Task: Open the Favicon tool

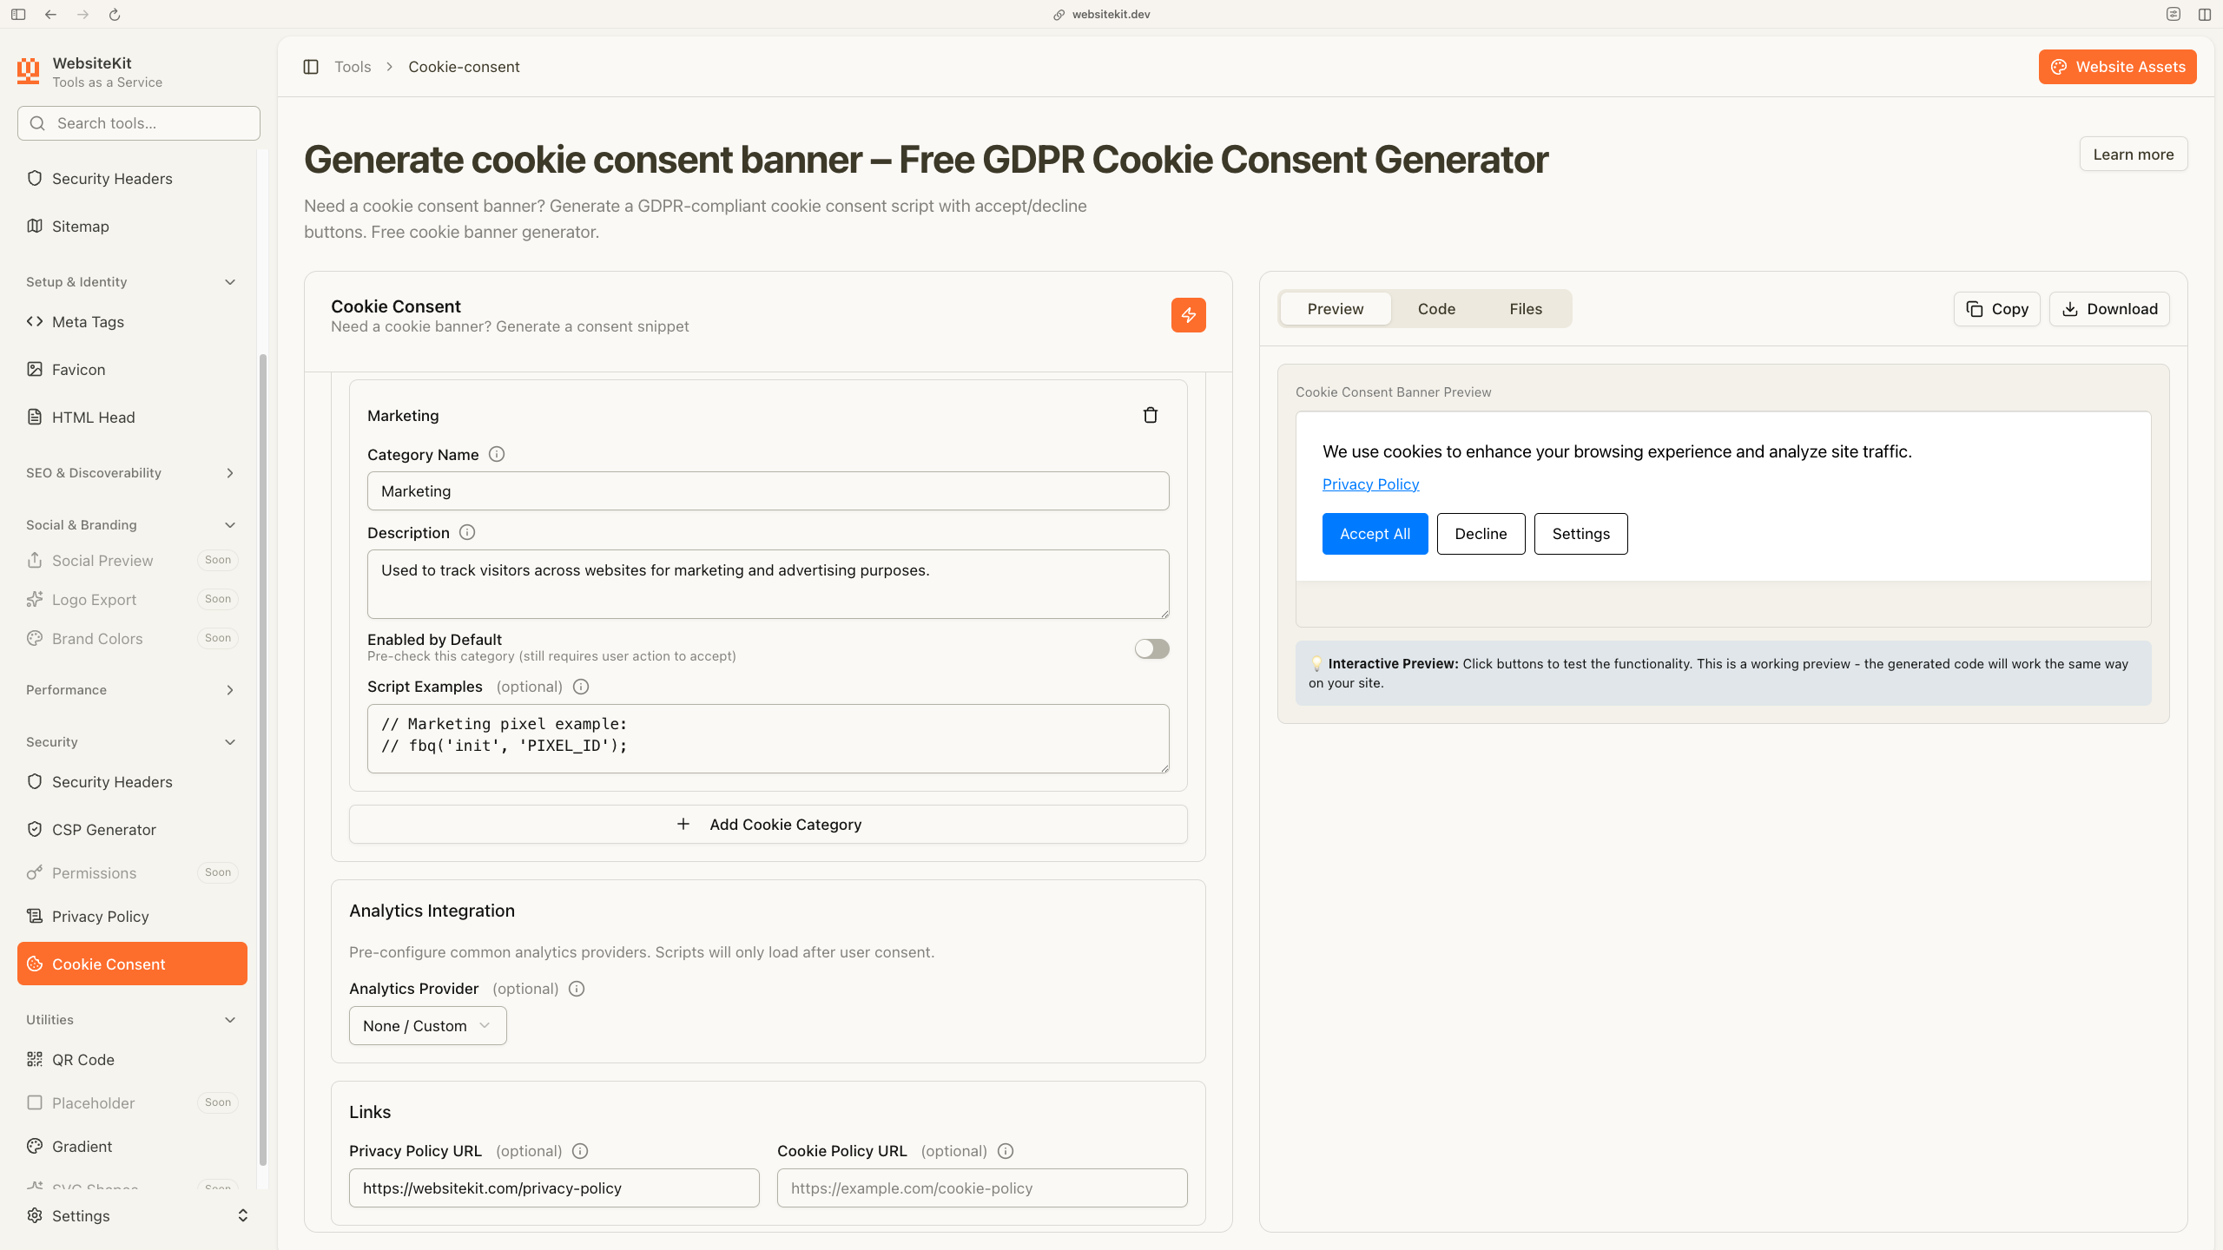Action: (78, 369)
